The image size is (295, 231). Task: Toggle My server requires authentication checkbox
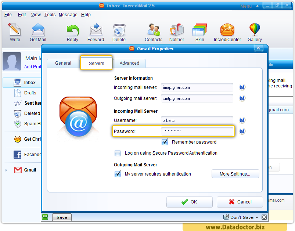pyautogui.click(x=118, y=174)
